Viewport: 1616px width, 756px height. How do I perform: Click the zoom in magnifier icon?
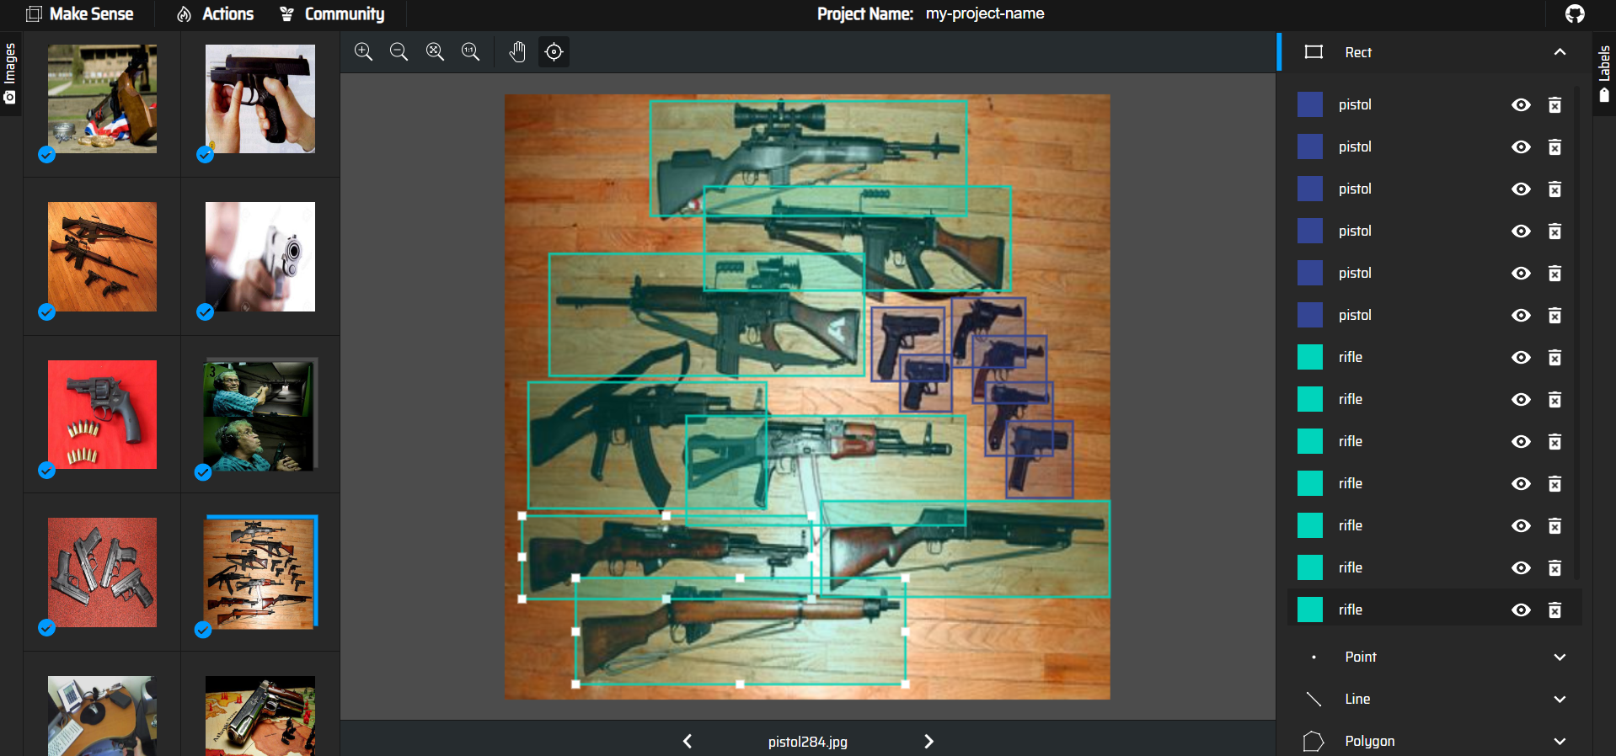(x=363, y=52)
